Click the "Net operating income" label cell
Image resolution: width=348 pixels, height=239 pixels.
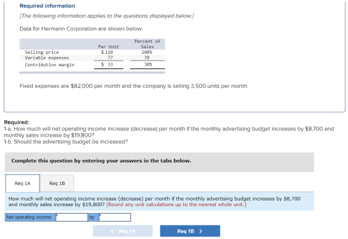pyautogui.click(x=30, y=217)
